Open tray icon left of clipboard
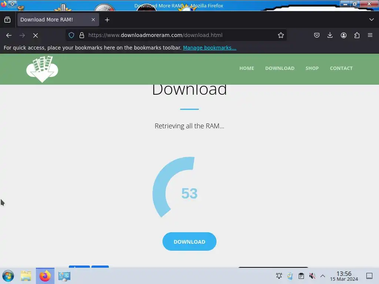 pos(290,275)
